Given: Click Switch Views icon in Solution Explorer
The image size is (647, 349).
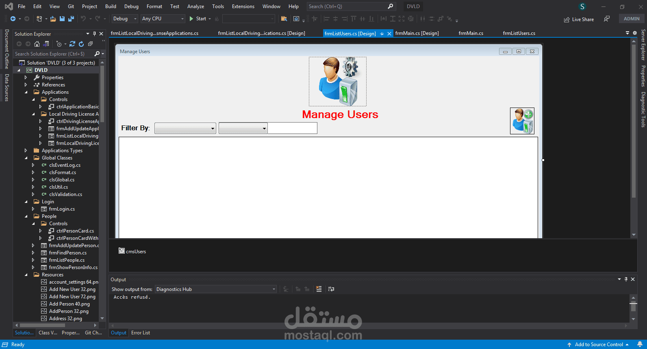Looking at the screenshot, I should click(46, 44).
